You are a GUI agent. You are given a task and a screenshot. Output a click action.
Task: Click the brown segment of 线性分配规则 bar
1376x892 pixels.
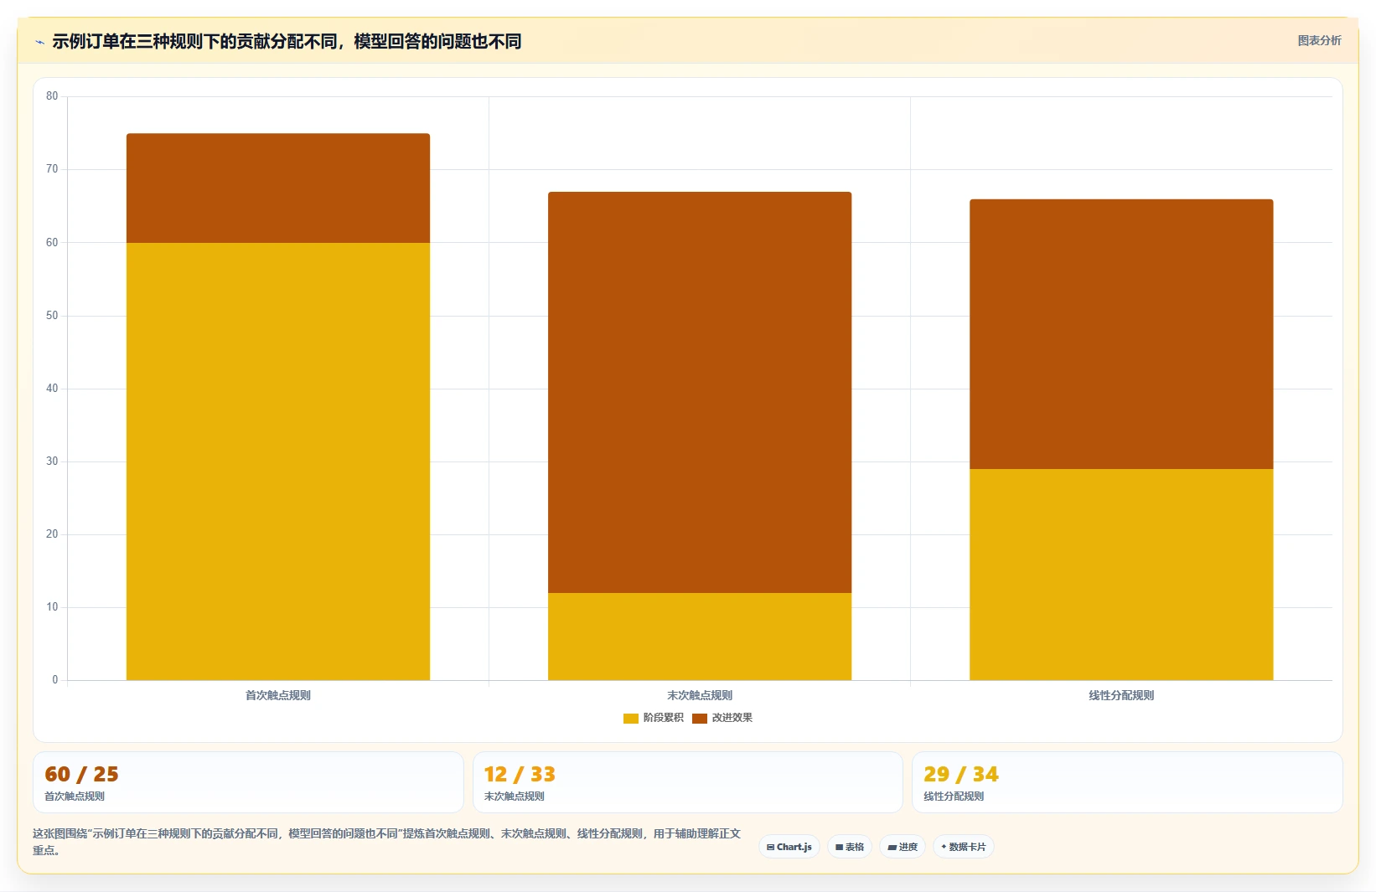pyautogui.click(x=1121, y=334)
